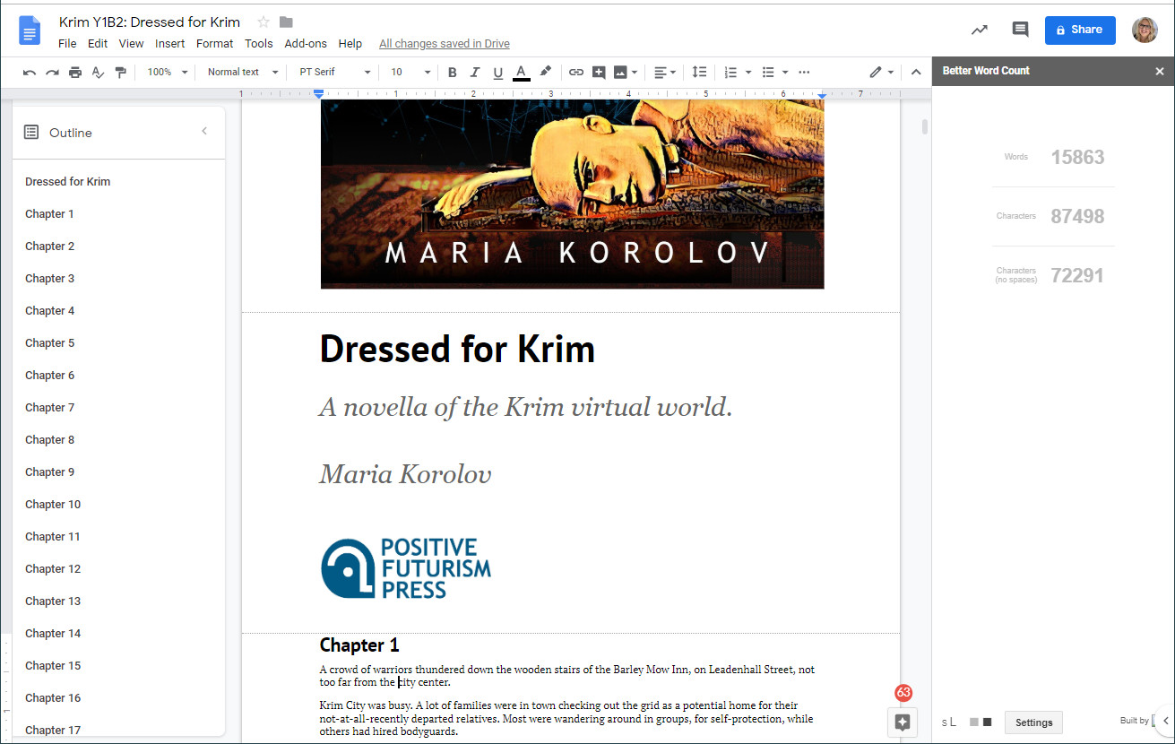
Task: Move document using the folder icon
Action: 286,22
